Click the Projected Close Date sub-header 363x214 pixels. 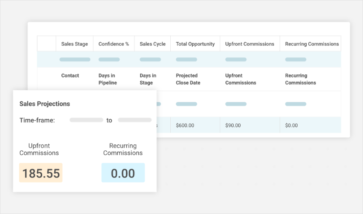click(x=188, y=79)
